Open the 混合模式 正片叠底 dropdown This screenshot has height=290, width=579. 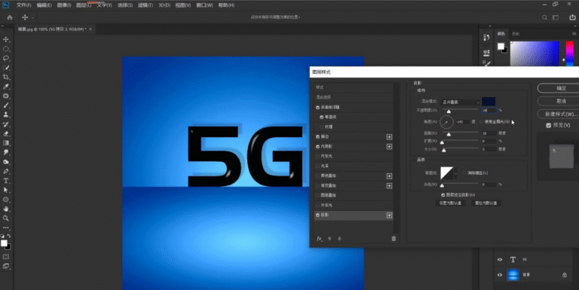(x=460, y=102)
